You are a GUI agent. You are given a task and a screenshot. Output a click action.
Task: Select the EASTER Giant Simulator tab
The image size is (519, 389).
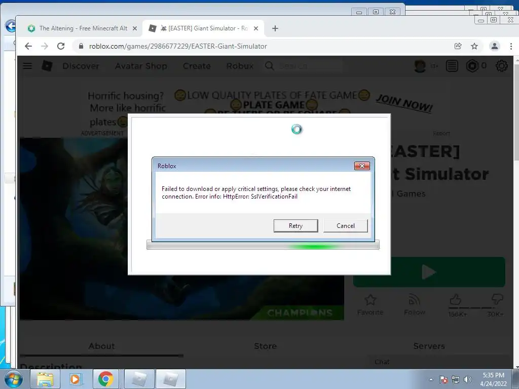pyautogui.click(x=203, y=28)
